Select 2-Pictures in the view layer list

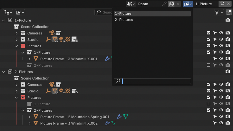point(124,20)
